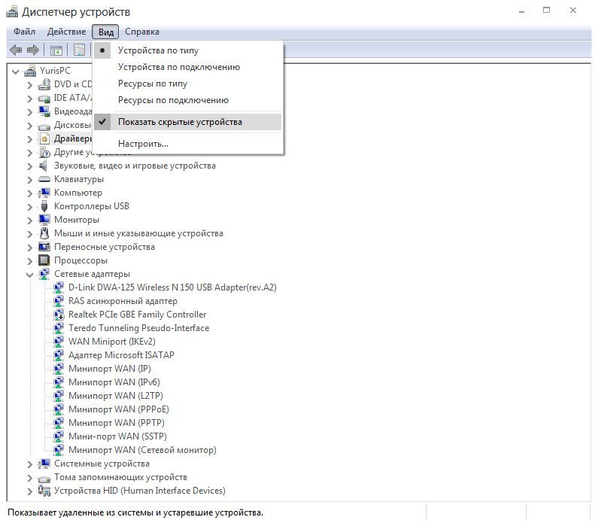The width and height of the screenshot is (595, 523).
Task: Click the Мониторы monitor icon
Action: pyautogui.click(x=44, y=220)
